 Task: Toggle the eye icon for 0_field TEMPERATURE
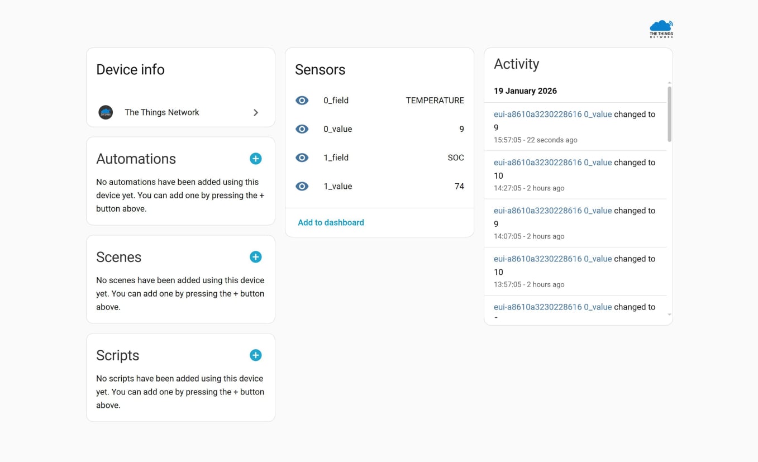click(x=302, y=101)
